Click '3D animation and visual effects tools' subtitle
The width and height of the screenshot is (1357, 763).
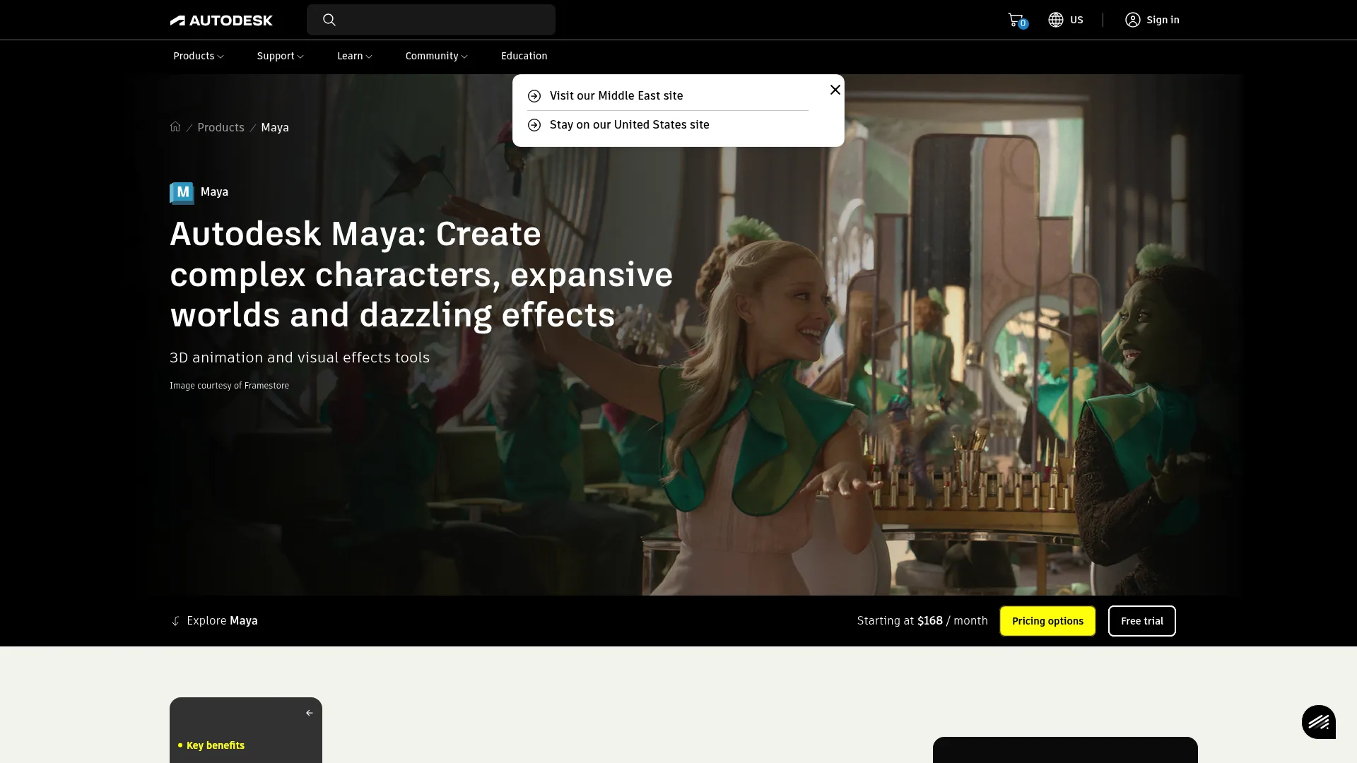click(x=300, y=357)
